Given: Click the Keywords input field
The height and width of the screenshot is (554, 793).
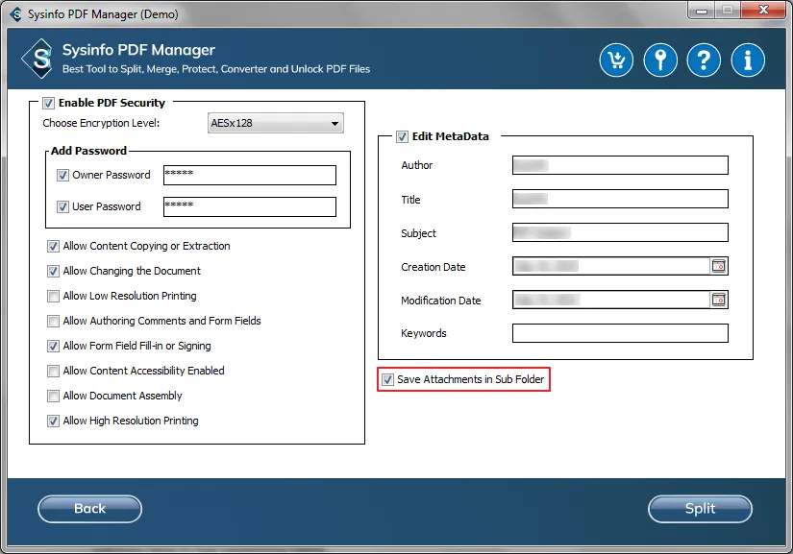Looking at the screenshot, I should (619, 333).
